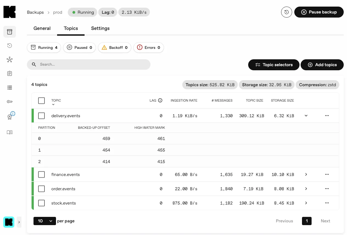The width and height of the screenshot is (347, 235).
Task: Open the documentation book icon in sidebar
Action: [x=10, y=132]
